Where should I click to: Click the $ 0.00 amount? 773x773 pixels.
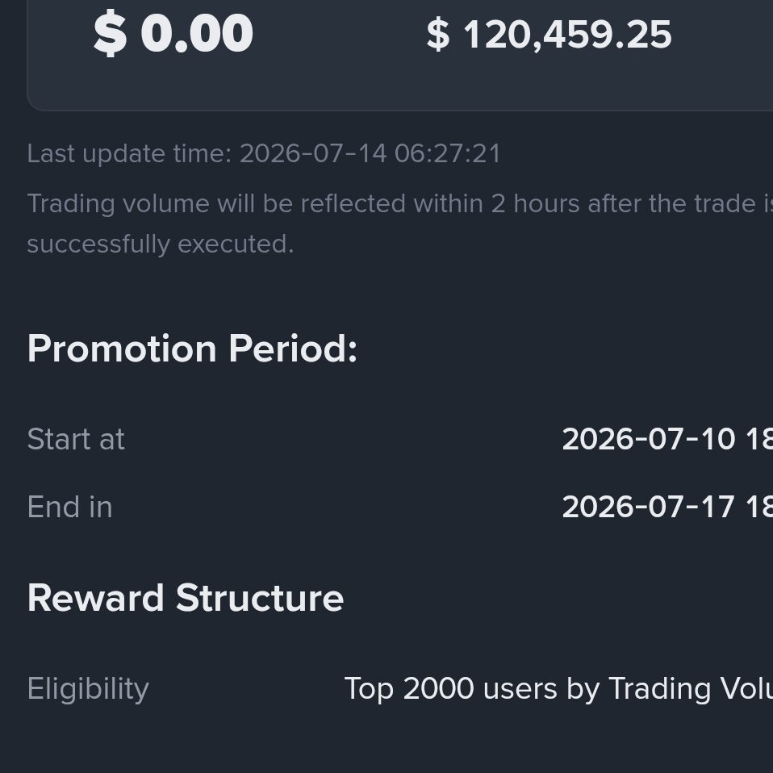[x=173, y=34]
